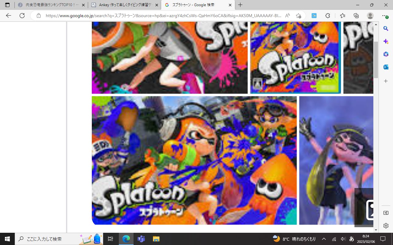Expand the hidden system tray icons
This screenshot has height=245, width=393.
pyautogui.click(x=324, y=239)
